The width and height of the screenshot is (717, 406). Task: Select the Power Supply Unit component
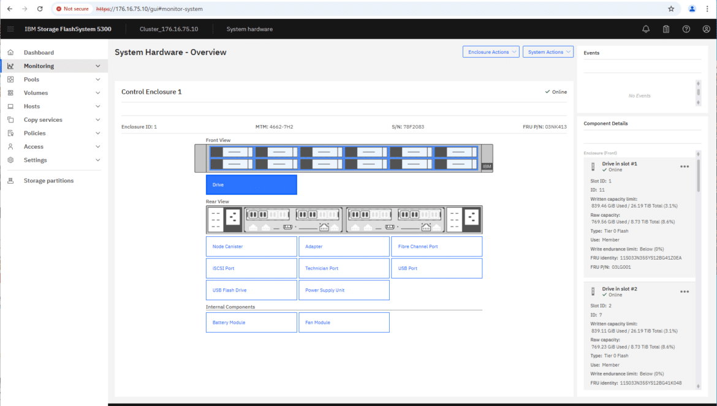click(344, 290)
